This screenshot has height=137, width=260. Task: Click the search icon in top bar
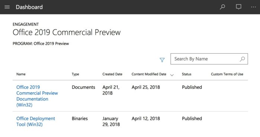click(x=222, y=7)
